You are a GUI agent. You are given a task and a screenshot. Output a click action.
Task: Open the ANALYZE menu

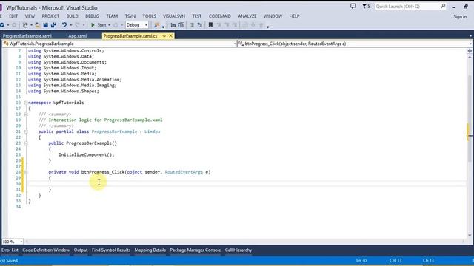click(x=247, y=16)
